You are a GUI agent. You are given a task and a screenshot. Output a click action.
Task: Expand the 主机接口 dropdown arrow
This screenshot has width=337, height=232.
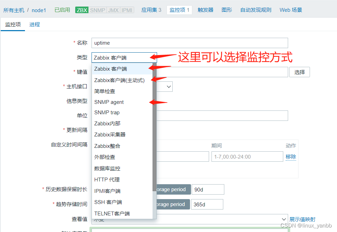pos(169,87)
